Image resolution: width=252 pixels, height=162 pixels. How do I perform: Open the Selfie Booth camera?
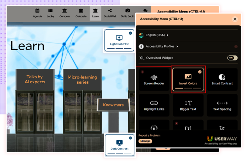(128, 13)
